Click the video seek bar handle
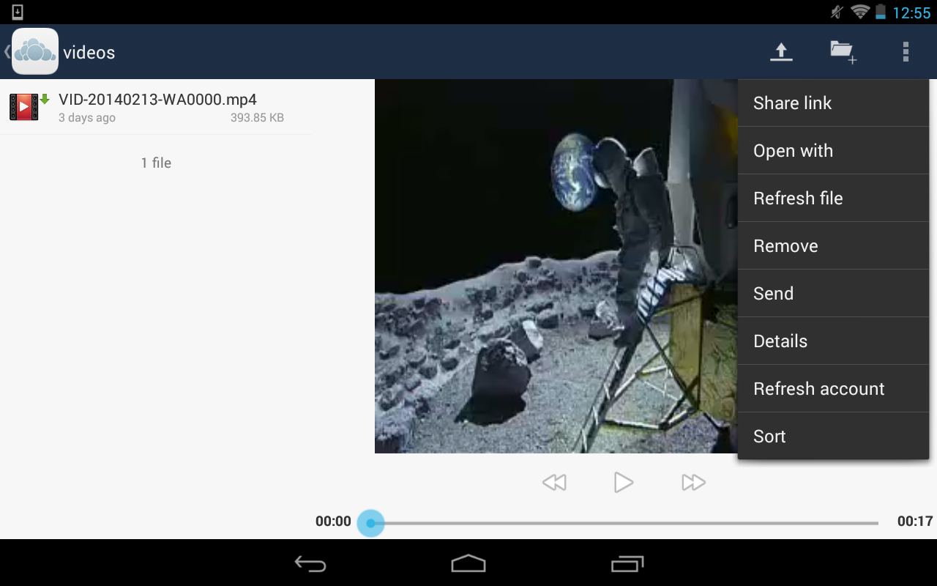The image size is (937, 586). (370, 523)
